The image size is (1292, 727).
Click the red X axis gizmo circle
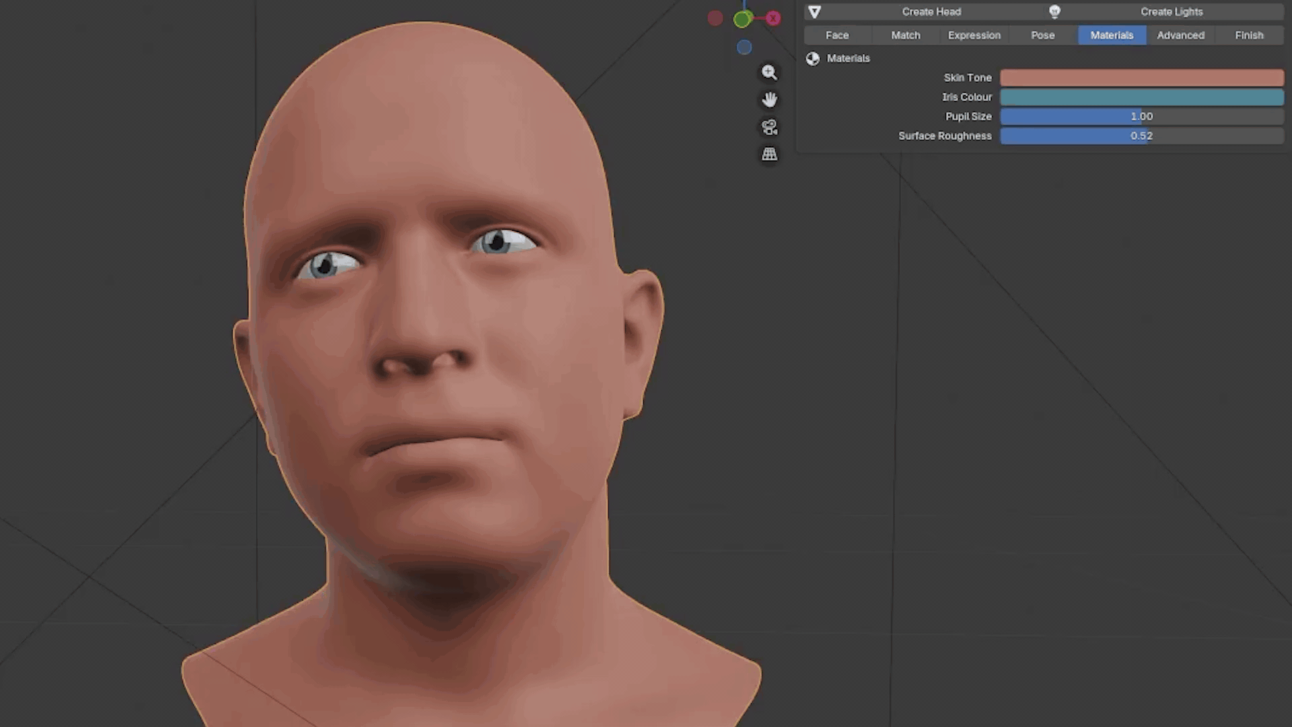click(773, 18)
